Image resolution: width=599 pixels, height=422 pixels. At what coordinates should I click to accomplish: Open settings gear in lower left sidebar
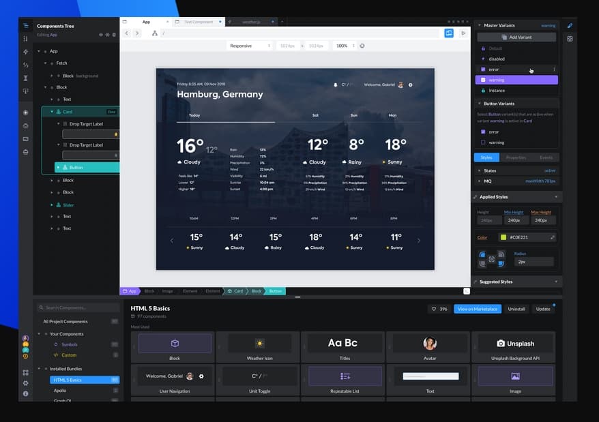pos(26,383)
